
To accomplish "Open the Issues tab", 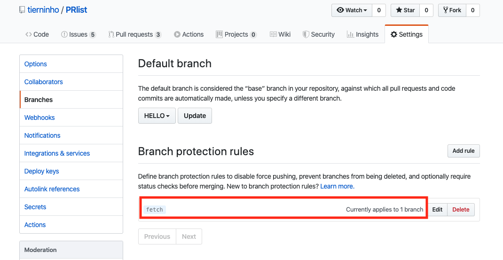I will pyautogui.click(x=79, y=34).
